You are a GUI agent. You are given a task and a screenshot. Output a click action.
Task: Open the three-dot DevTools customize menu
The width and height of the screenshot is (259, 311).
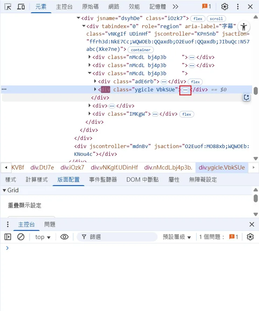tap(238, 7)
